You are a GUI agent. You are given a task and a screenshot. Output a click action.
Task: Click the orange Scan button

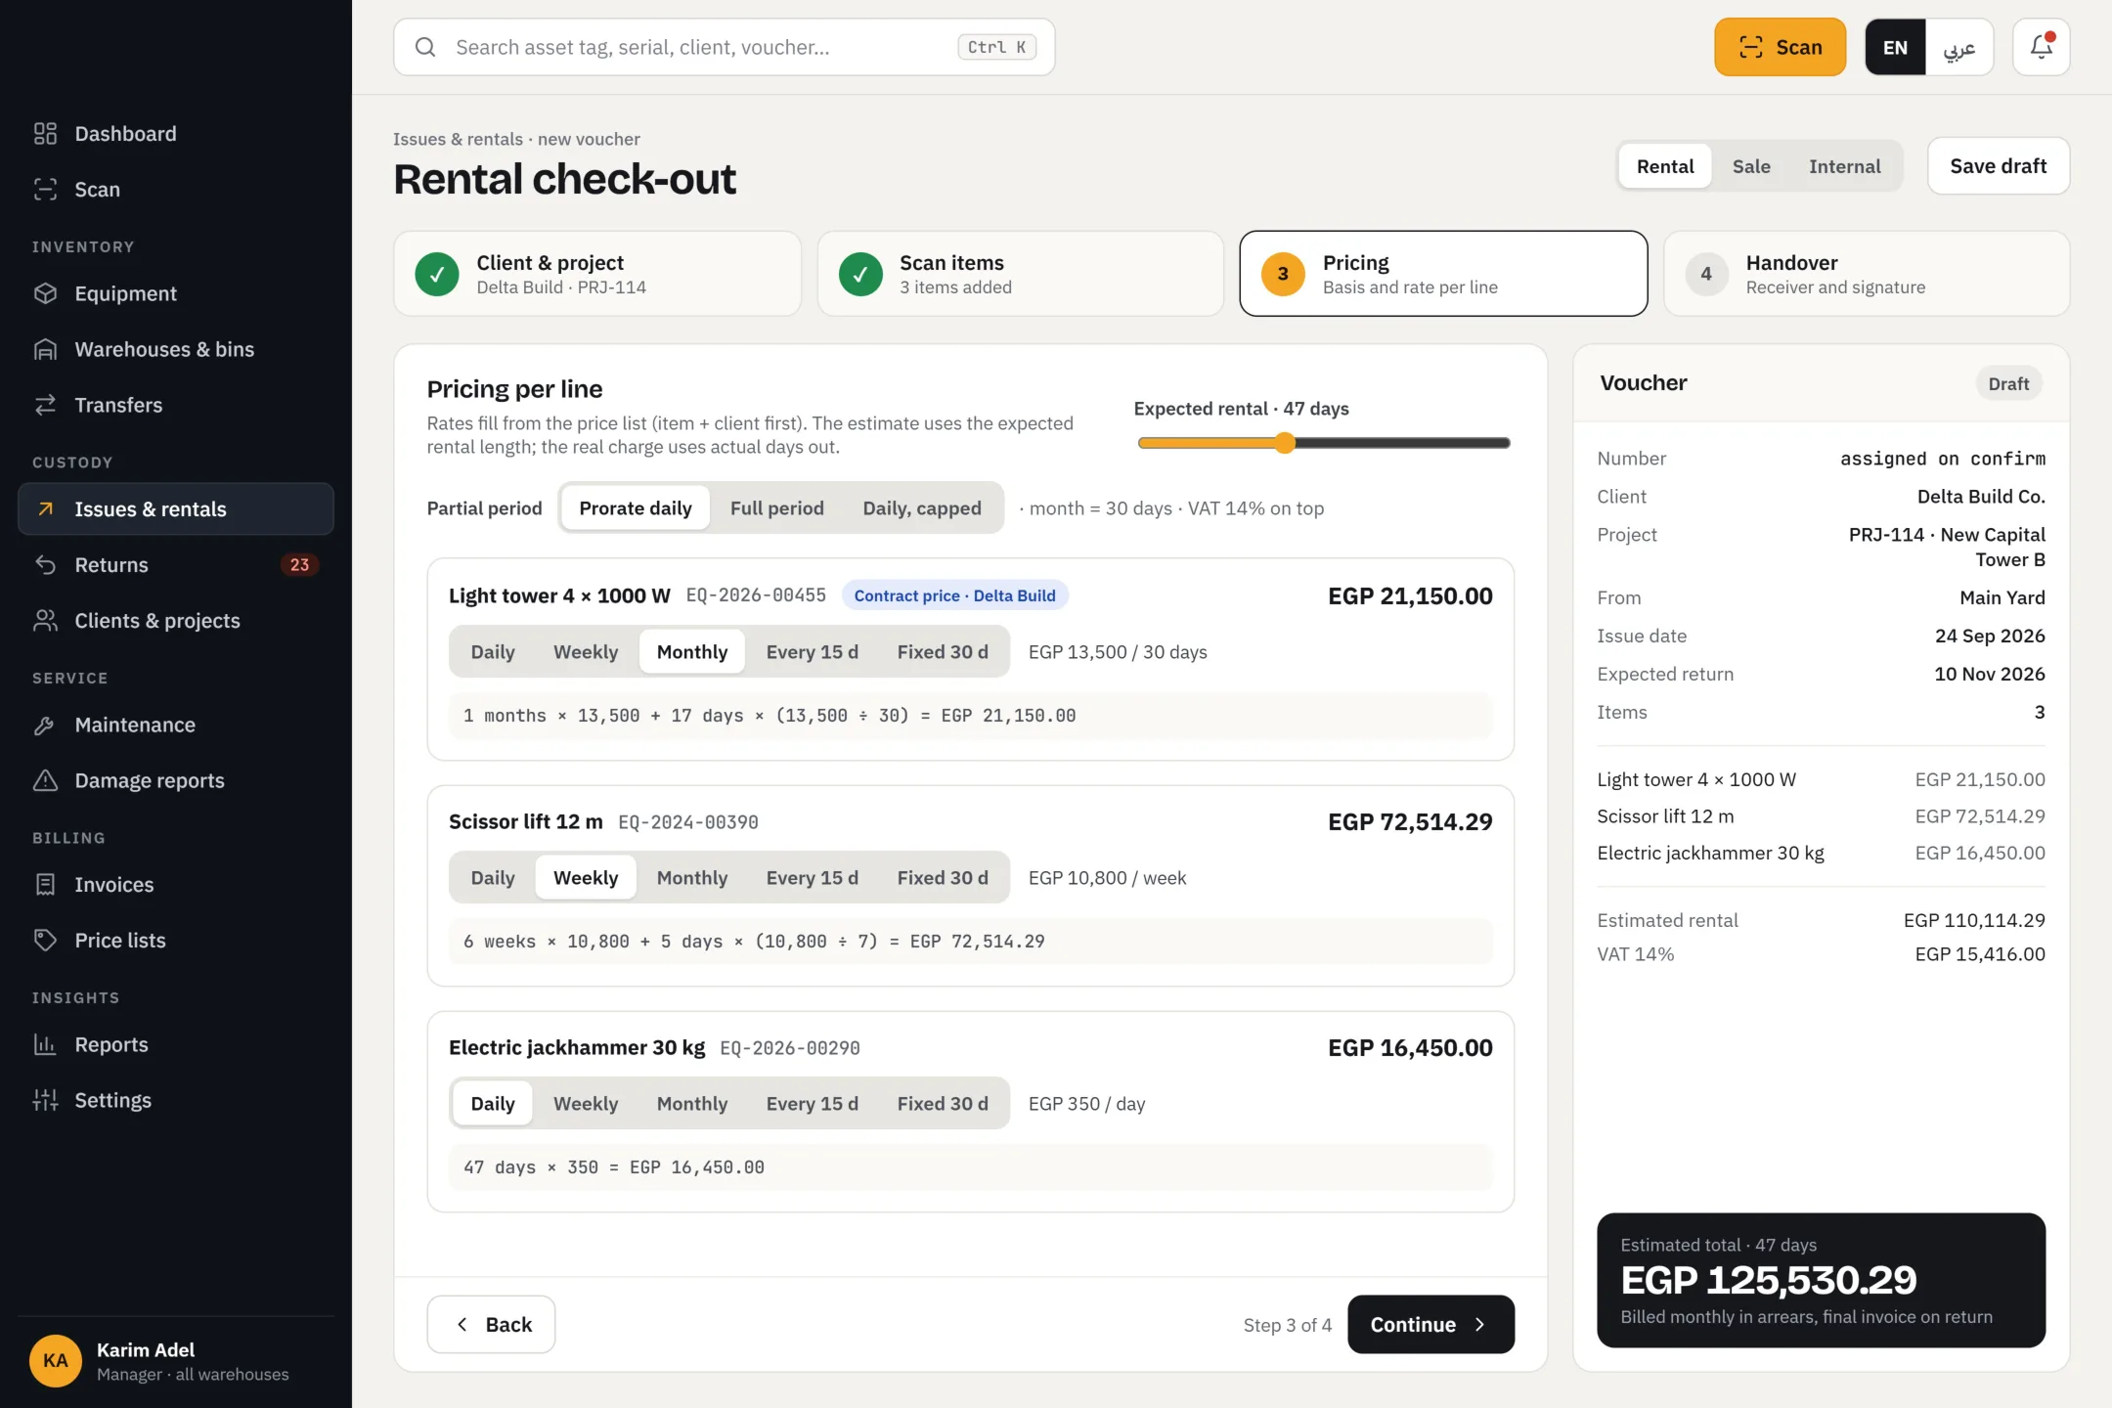[1780, 47]
